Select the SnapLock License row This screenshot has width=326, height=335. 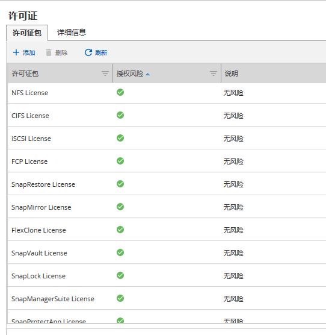coord(167,275)
